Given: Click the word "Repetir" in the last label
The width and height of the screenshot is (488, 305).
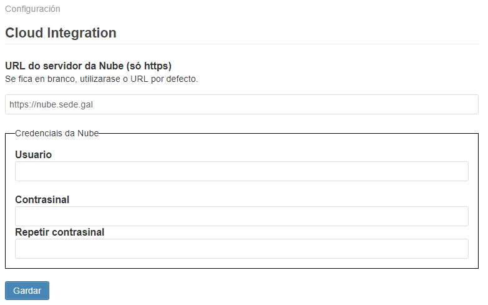Looking at the screenshot, I should (32, 232).
